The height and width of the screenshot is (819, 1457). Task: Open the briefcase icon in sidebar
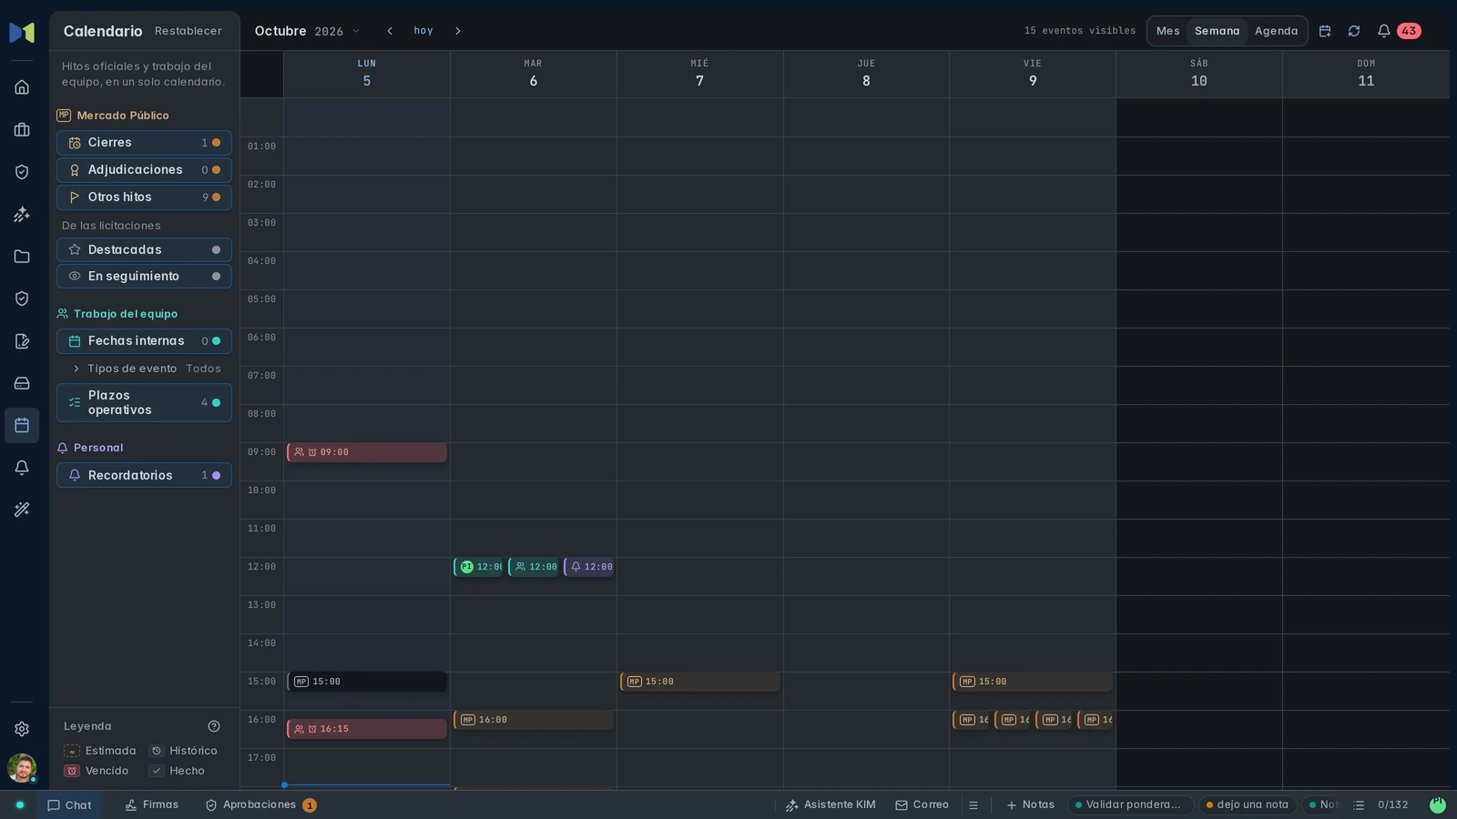[22, 130]
